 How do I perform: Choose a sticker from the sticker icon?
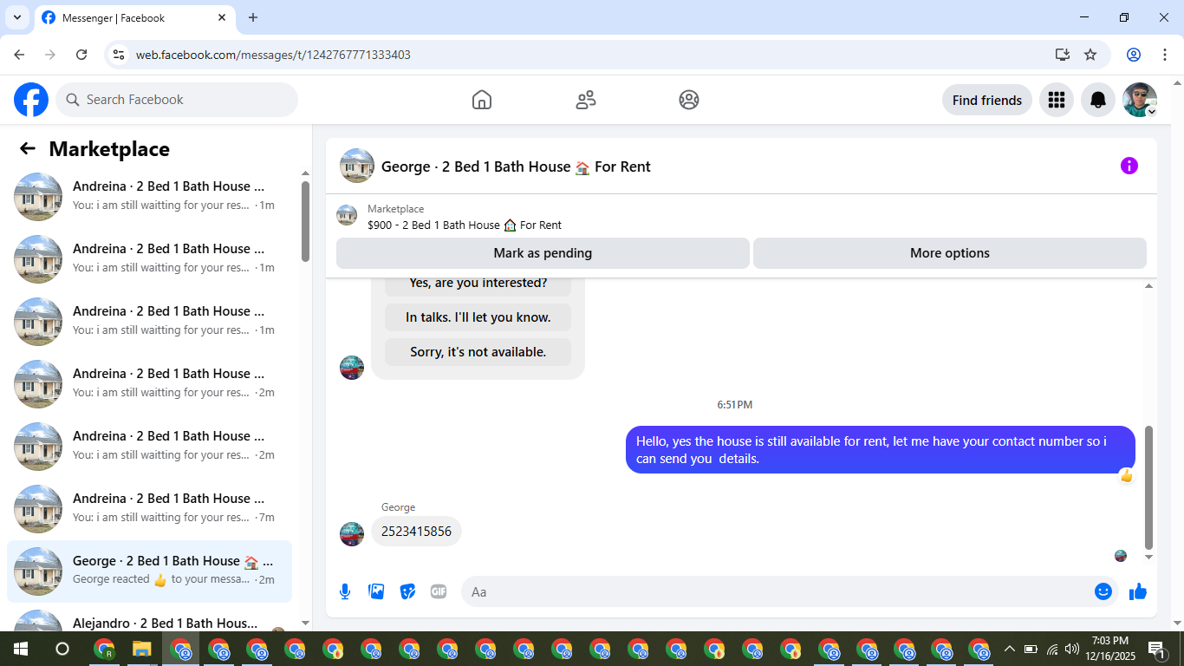(x=407, y=591)
